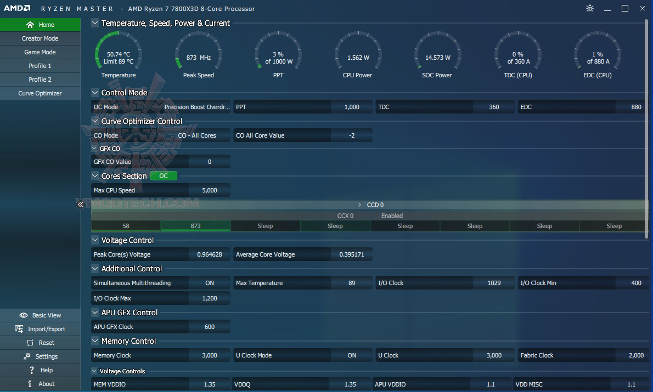Click the PPT value 1,000
Screen dimensions: 653x392
pos(352,107)
